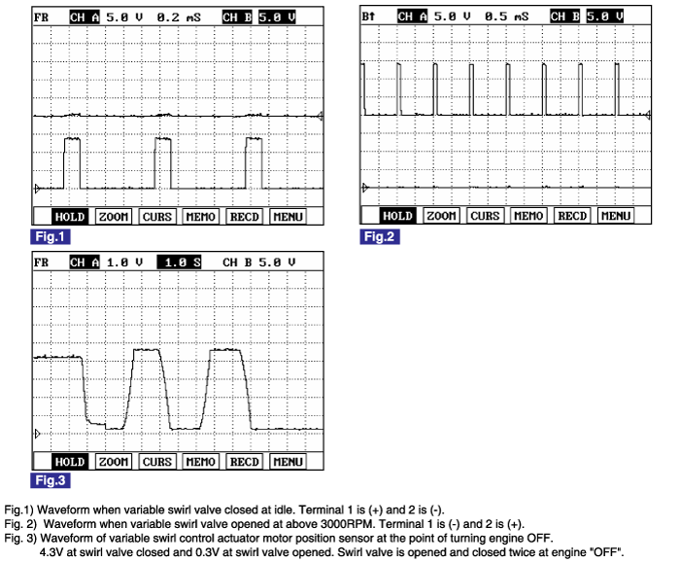Viewport: 680px width, 562px height.
Task: Click HOLD button in Fig.1 scope
Action: [x=70, y=217]
